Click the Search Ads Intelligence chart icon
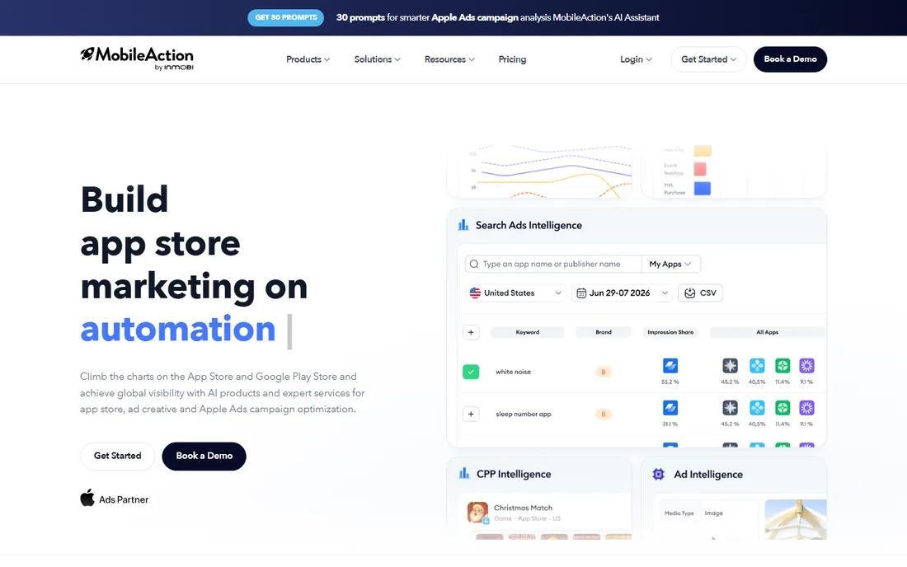This screenshot has height=567, width=907. 463,225
